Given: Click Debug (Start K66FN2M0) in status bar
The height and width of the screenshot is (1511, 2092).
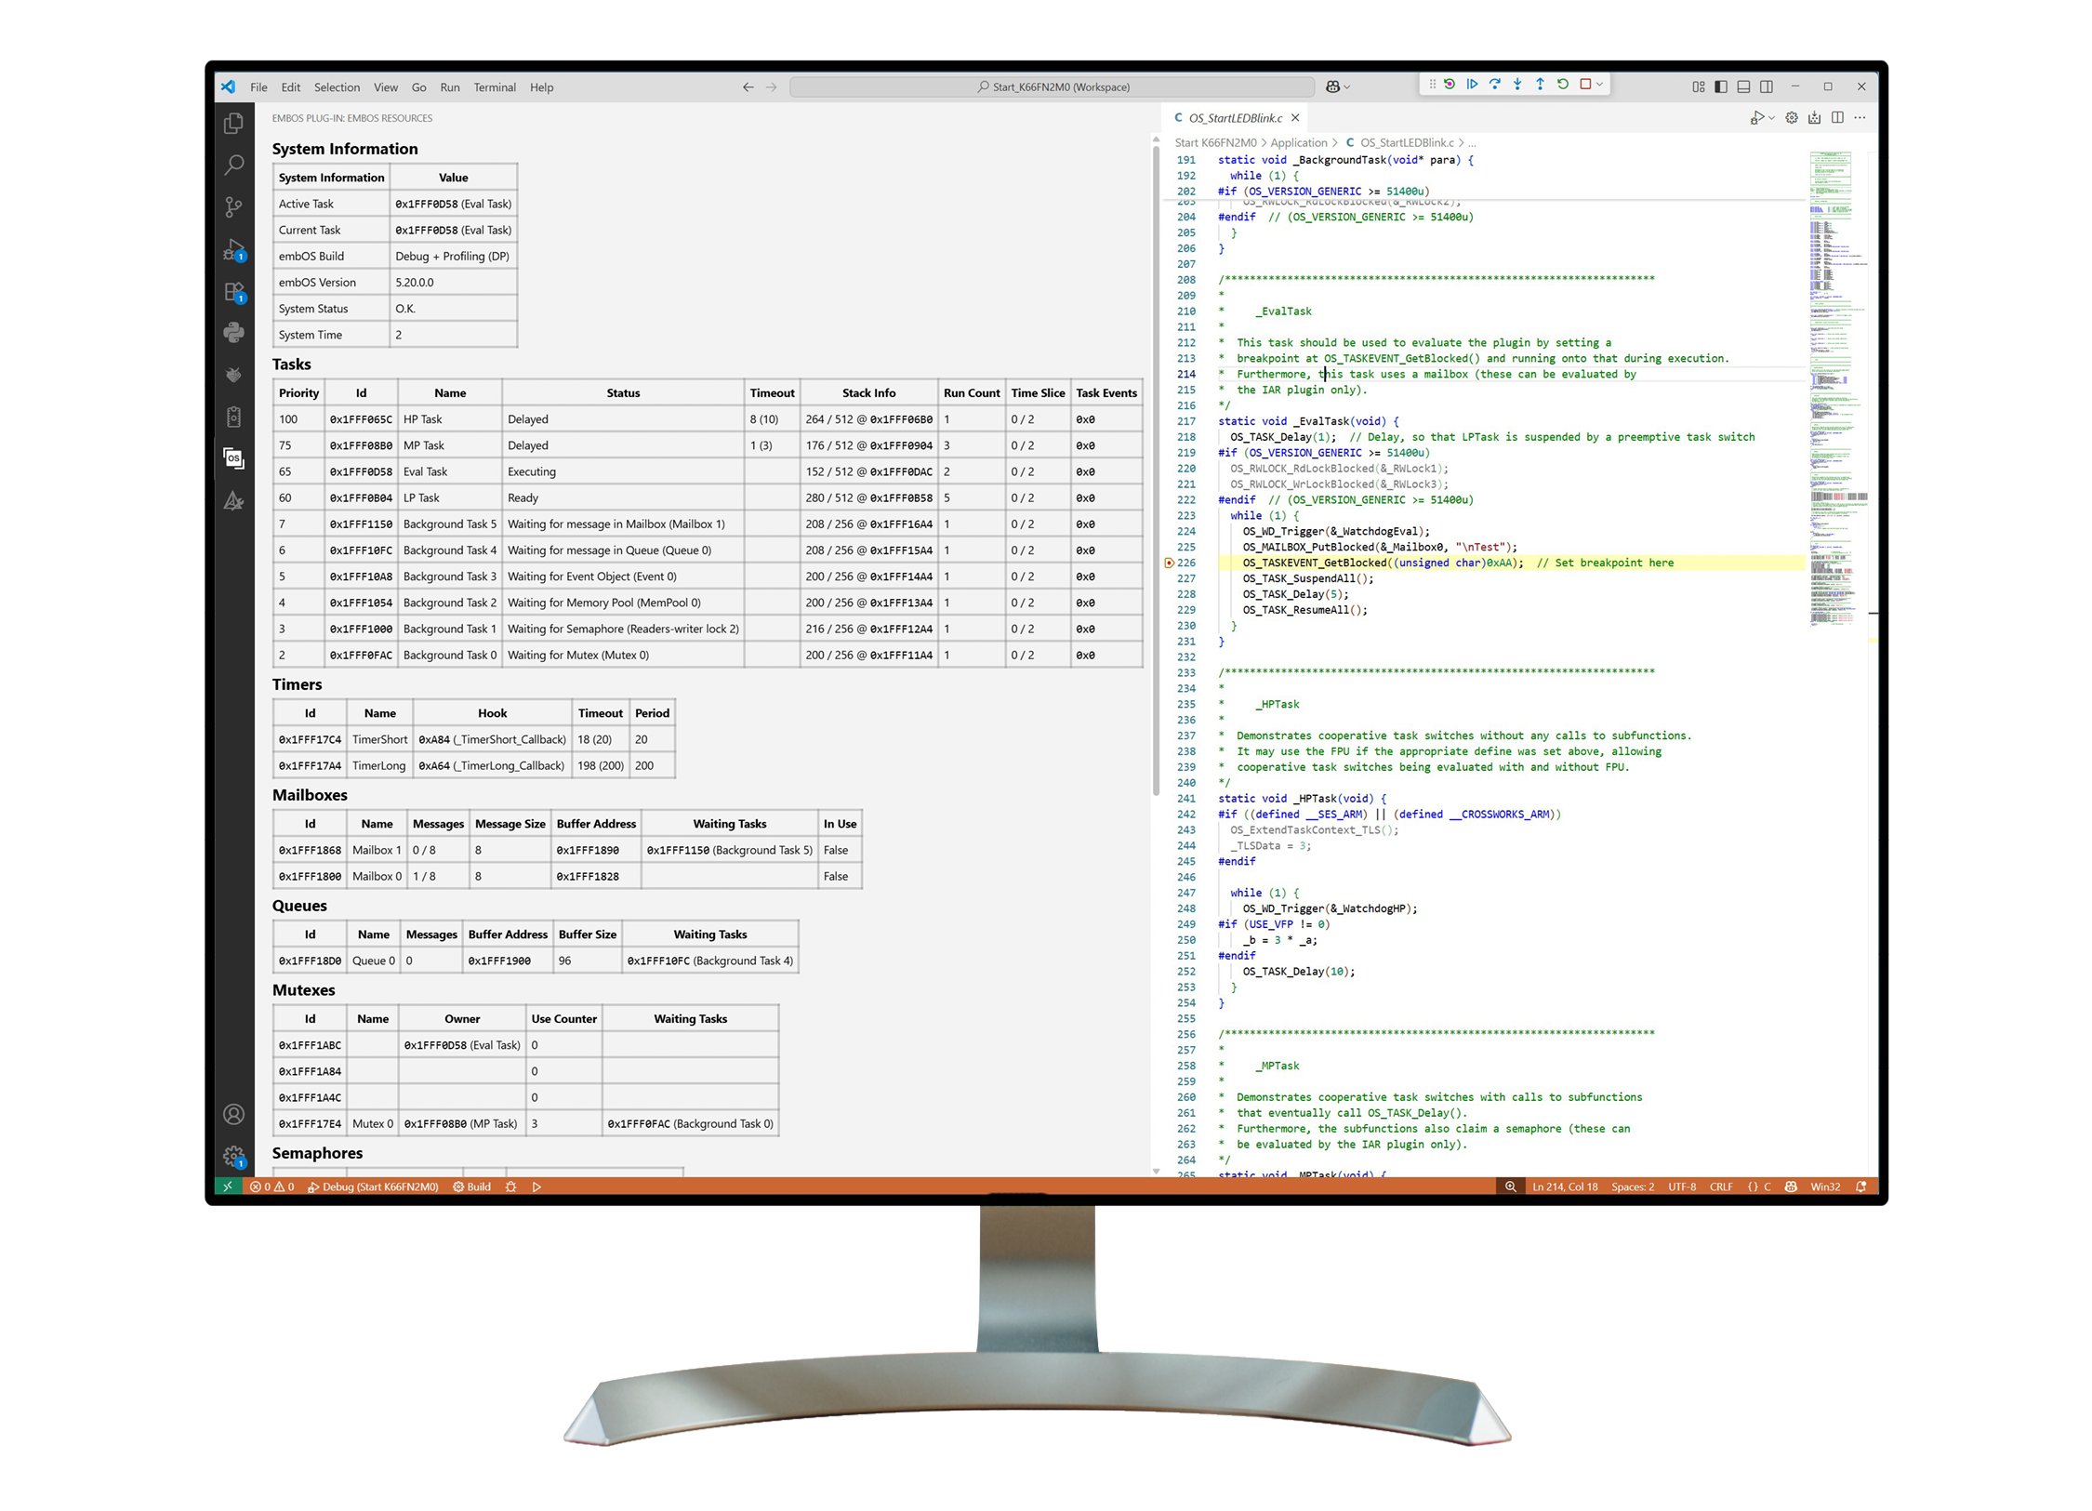Looking at the screenshot, I should click(373, 1186).
